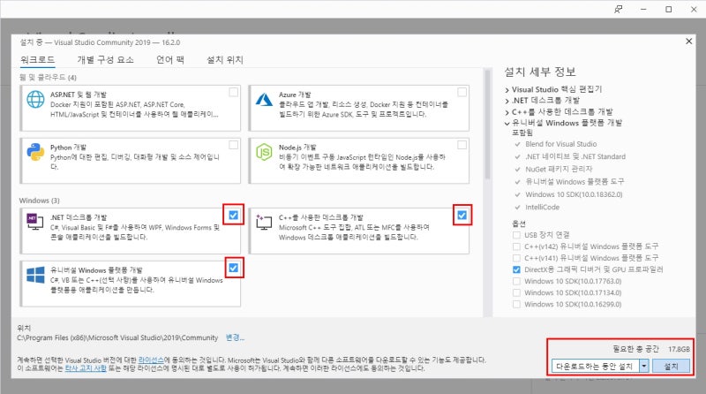
Task: Enable Windows 10 SDK (10.0.16299.0) option
Action: click(516, 304)
